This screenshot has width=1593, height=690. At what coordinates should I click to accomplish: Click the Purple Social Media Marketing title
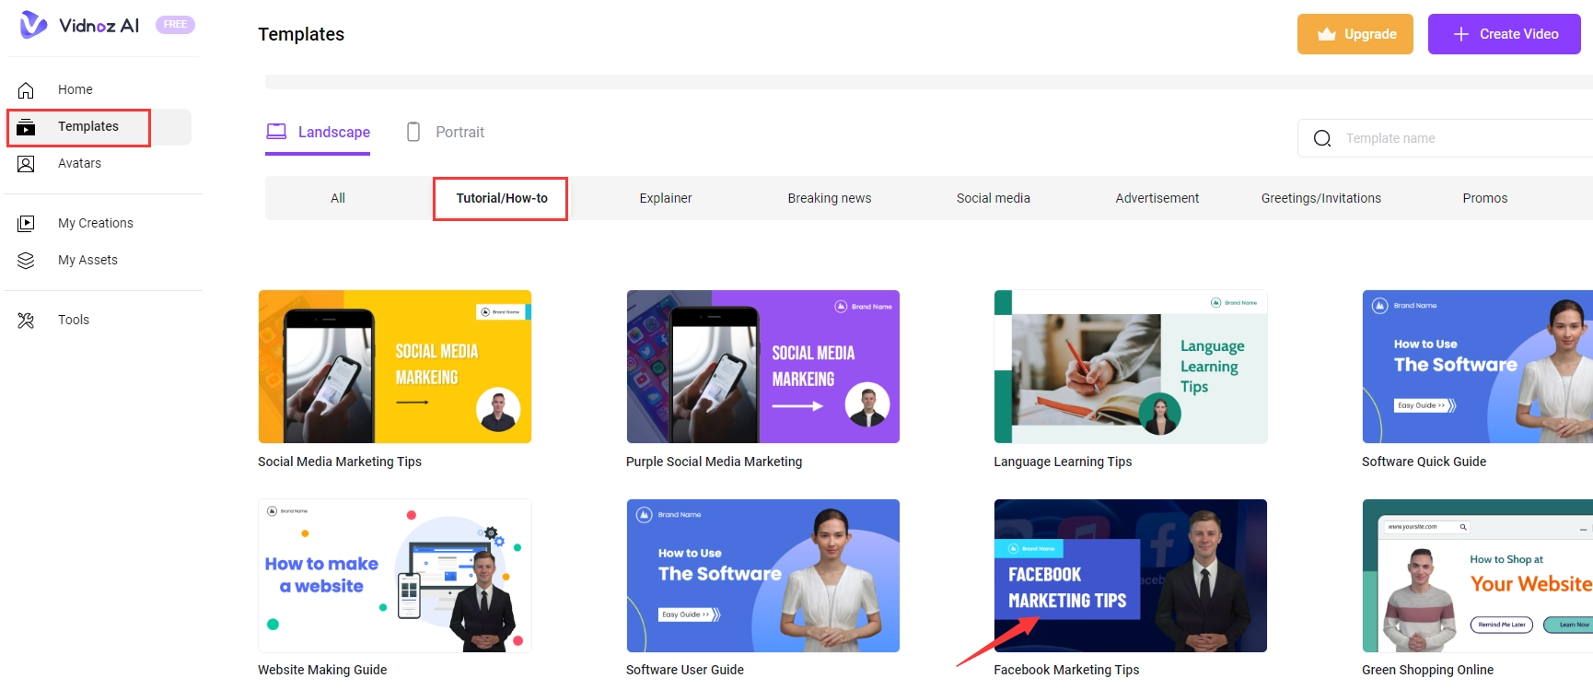point(714,462)
